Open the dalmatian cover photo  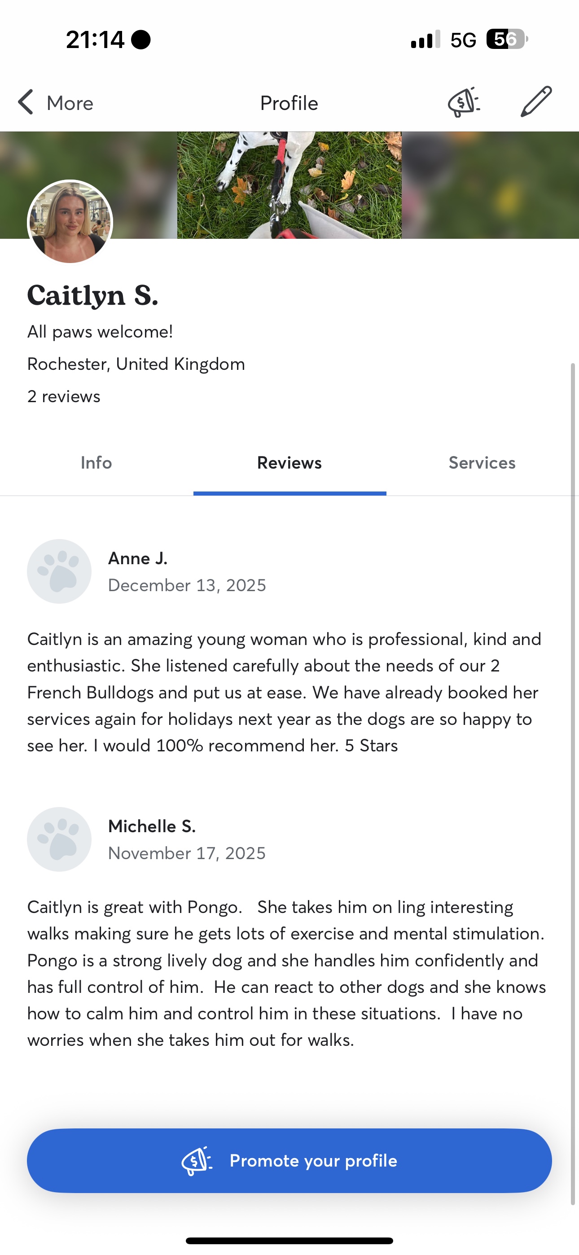pos(289,185)
